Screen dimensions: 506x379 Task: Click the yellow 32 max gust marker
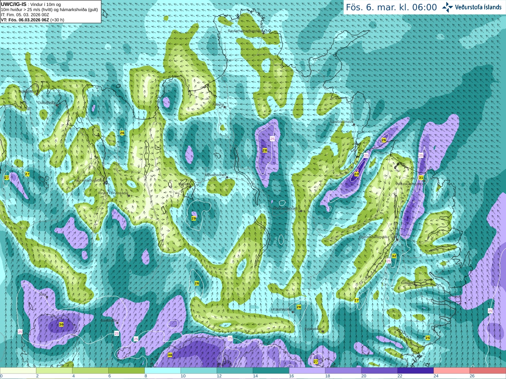click(x=394, y=256)
